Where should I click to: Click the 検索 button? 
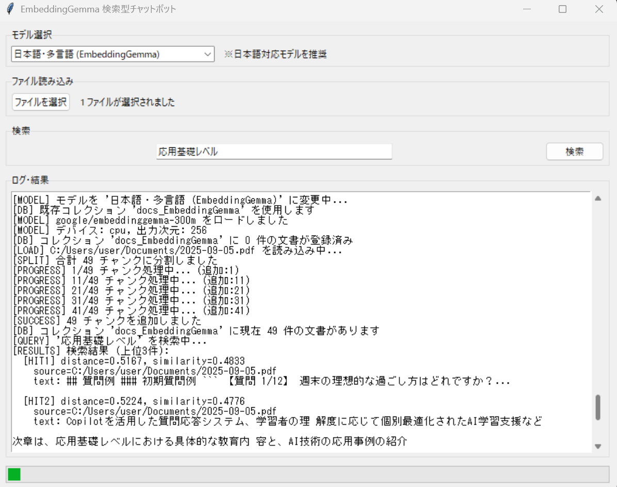(575, 152)
